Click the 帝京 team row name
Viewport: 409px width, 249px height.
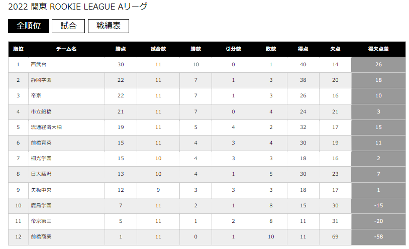tap(36, 96)
